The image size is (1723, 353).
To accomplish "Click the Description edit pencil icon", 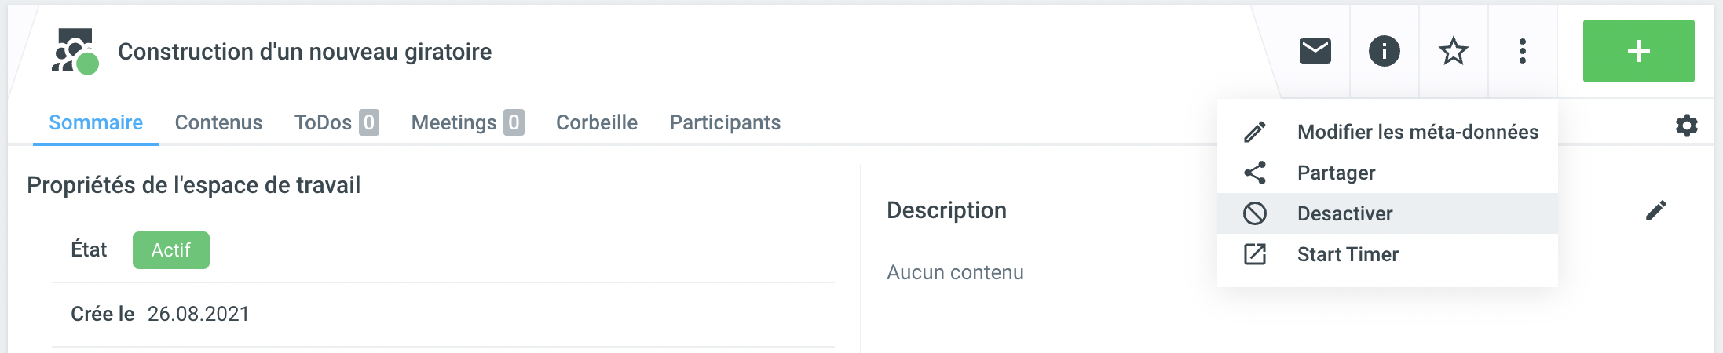I will tap(1655, 210).
